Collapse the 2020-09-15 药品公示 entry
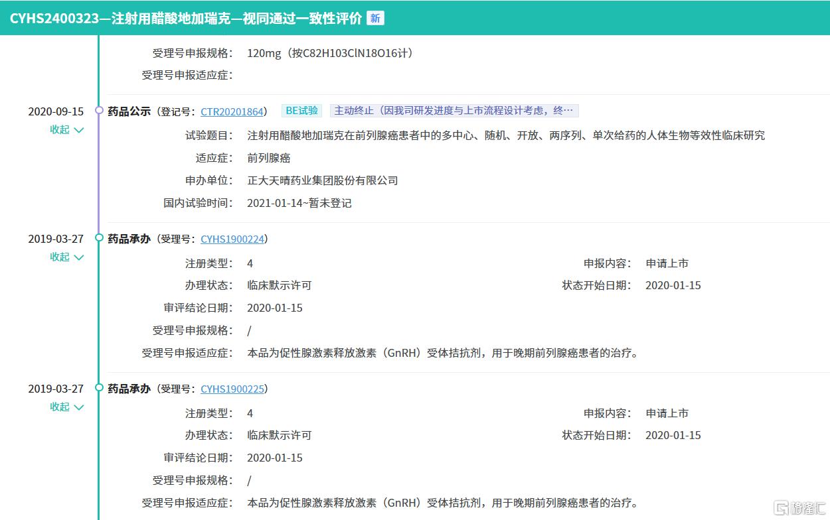 67,130
